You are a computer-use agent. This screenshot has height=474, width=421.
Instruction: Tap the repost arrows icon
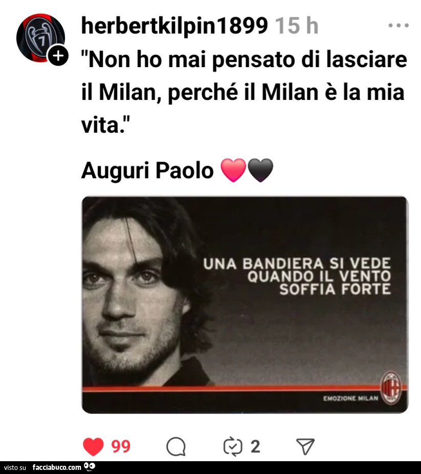pyautogui.click(x=233, y=446)
